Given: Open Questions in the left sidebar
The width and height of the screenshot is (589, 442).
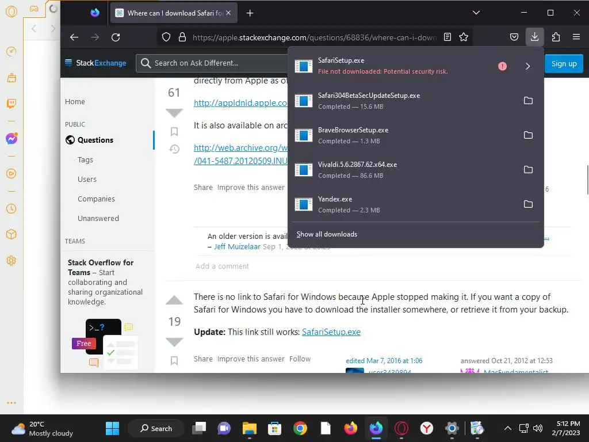Looking at the screenshot, I should point(95,140).
